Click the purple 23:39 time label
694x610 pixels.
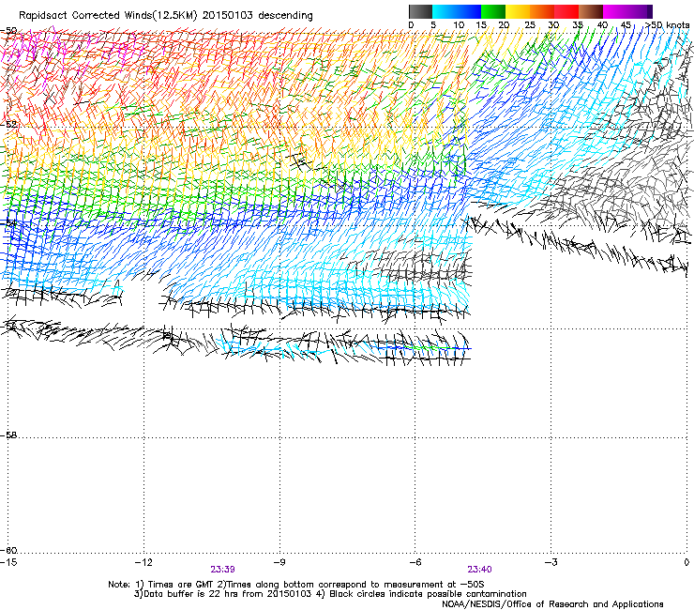pyautogui.click(x=222, y=570)
